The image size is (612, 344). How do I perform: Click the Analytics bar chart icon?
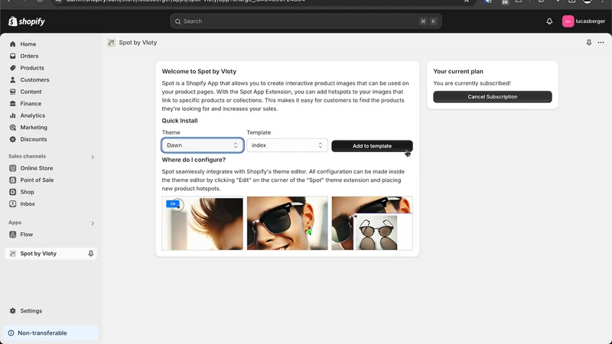[x=13, y=115]
